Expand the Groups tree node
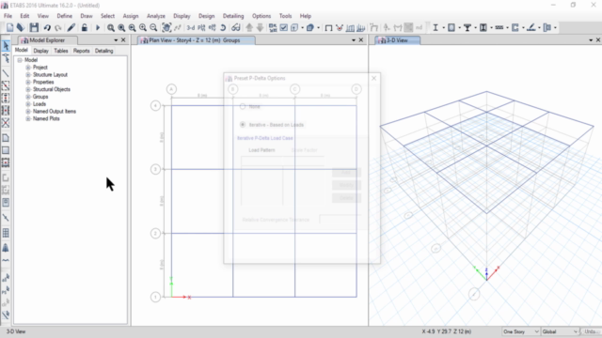Image resolution: width=602 pixels, height=338 pixels. pyautogui.click(x=28, y=97)
